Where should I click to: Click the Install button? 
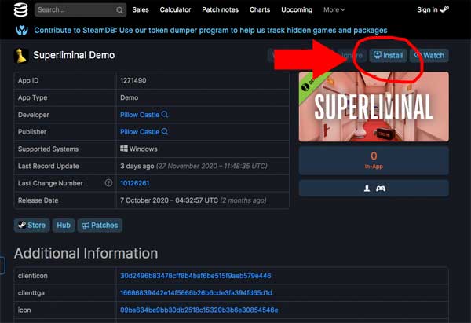point(388,55)
